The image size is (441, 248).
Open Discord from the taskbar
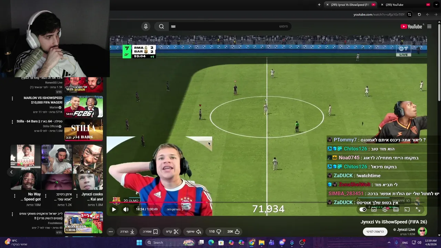pos(282,242)
